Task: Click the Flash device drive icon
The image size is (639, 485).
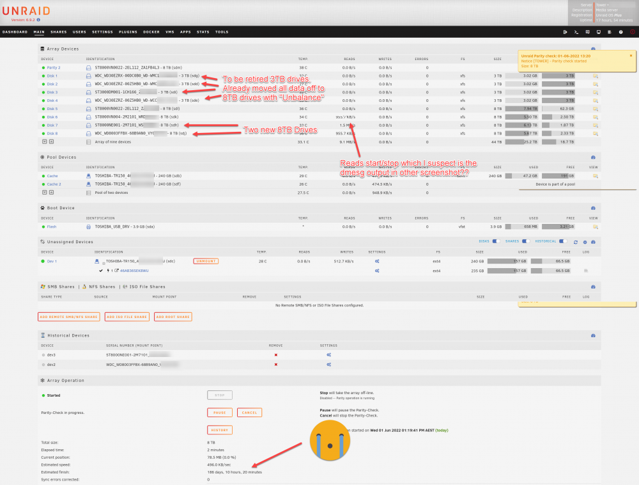Action: coord(88,227)
